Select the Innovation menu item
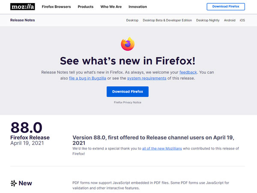The width and height of the screenshot is (257, 193). click(137, 7)
